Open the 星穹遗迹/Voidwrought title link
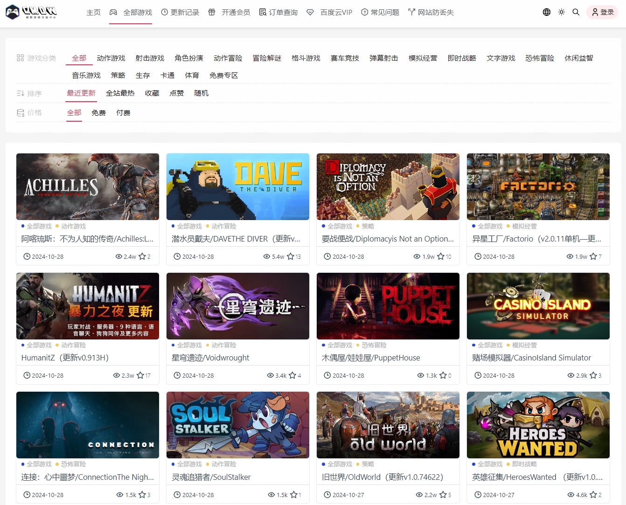Image resolution: width=626 pixels, height=505 pixels. 210,358
